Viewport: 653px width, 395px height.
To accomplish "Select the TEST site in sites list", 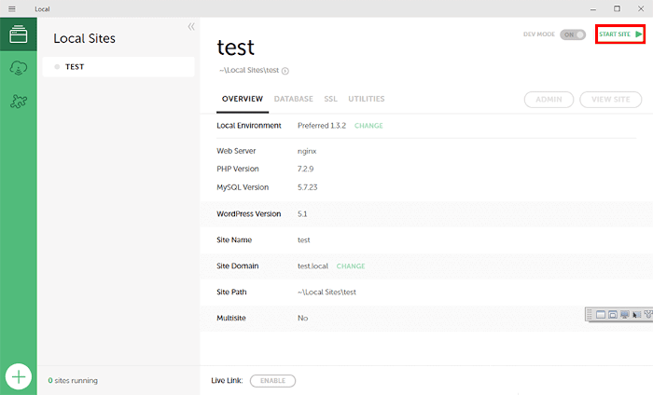I will coord(118,66).
